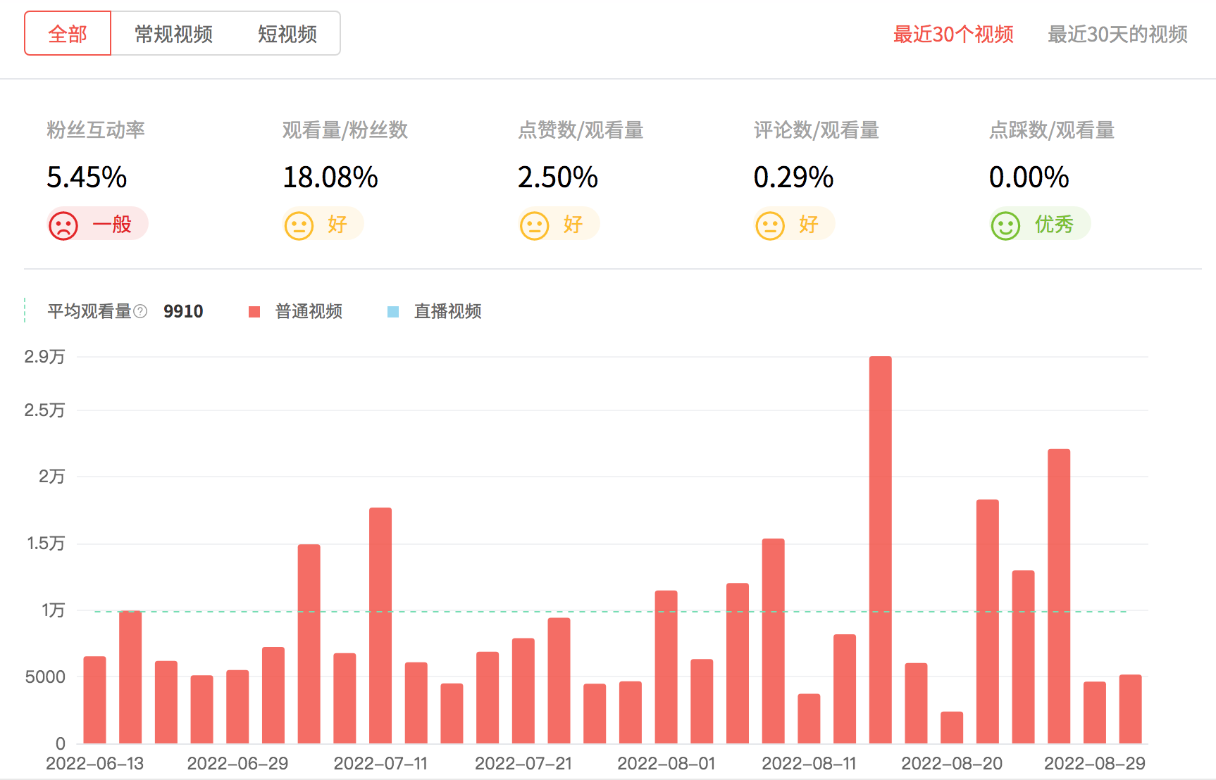Click the first bar above 2022-06-13
The width and height of the screenshot is (1216, 780).
point(94,700)
